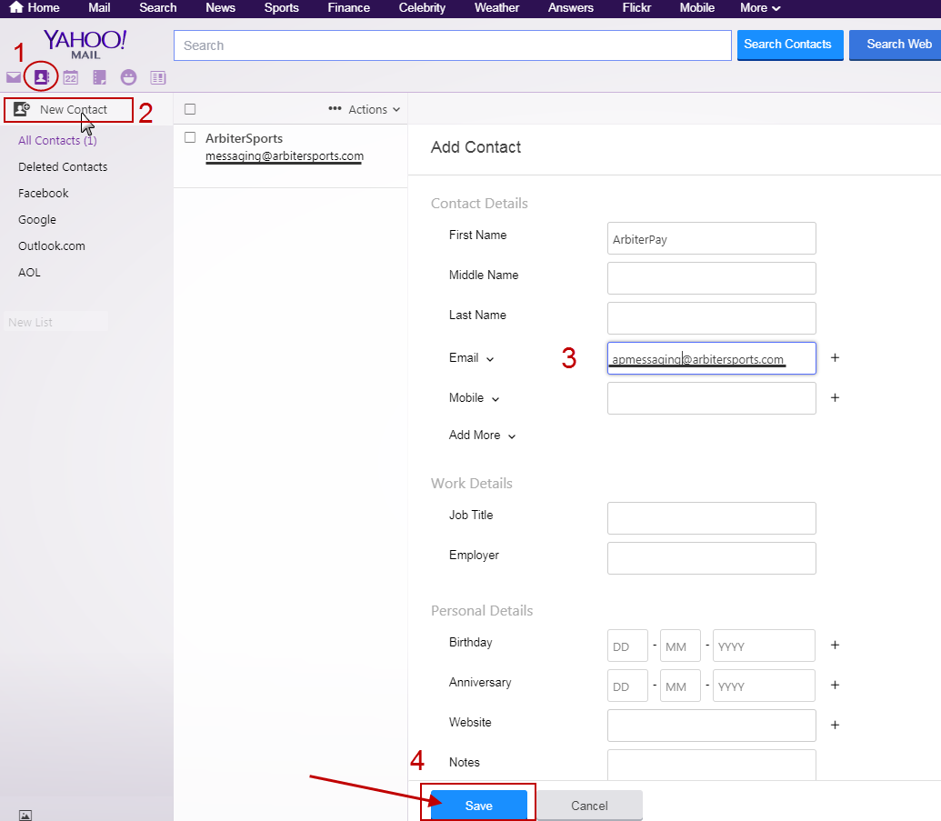Click the Website field
This screenshot has height=821, width=941.
coord(711,725)
